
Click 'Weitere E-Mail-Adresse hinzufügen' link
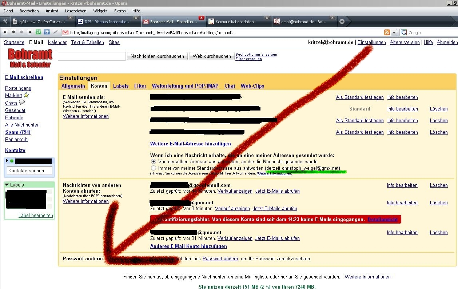pos(190,144)
